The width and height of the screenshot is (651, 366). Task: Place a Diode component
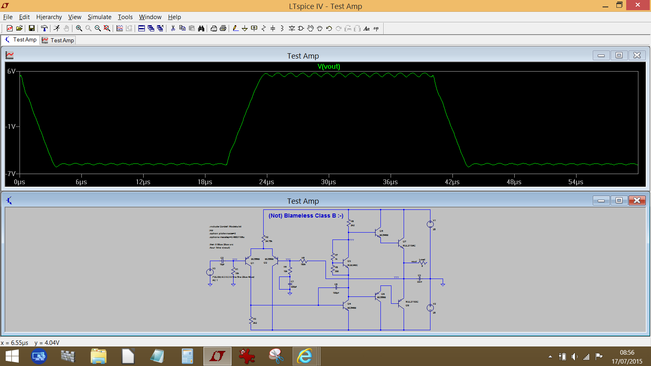pyautogui.click(x=292, y=28)
